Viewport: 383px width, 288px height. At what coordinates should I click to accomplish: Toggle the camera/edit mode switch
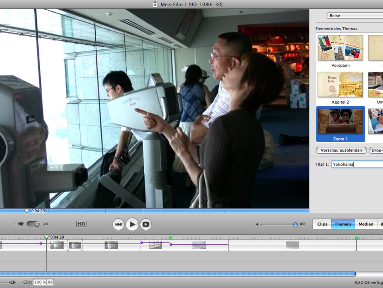[33, 224]
